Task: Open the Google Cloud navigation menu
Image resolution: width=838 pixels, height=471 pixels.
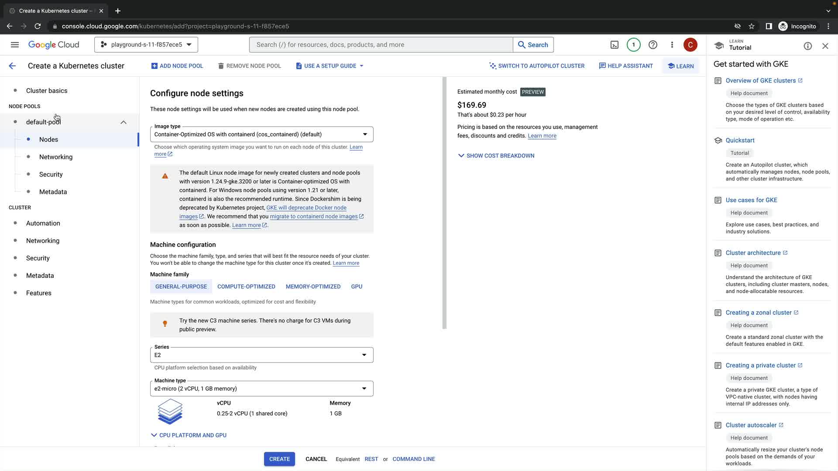Action: click(14, 44)
